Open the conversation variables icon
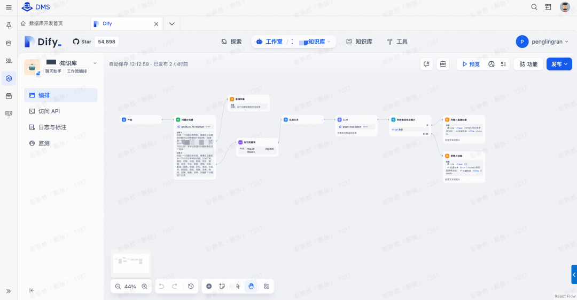577x300 pixels. (426, 64)
